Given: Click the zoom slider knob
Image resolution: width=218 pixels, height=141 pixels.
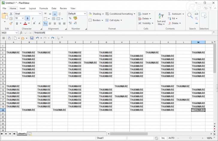Looking at the screenshot, I should pyautogui.click(x=190, y=138).
